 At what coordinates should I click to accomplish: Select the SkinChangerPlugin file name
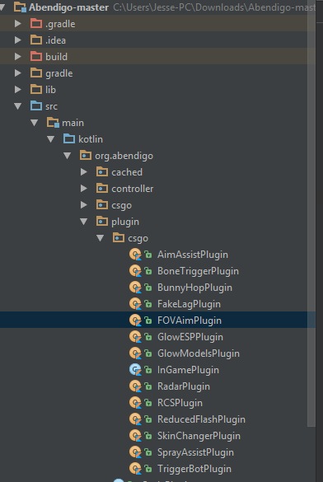(199, 436)
